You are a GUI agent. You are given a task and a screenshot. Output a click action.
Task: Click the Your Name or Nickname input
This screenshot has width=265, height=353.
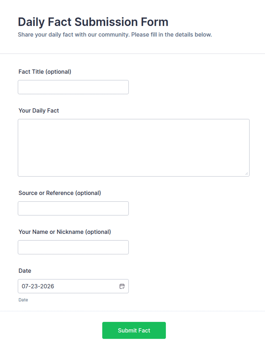pos(73,247)
